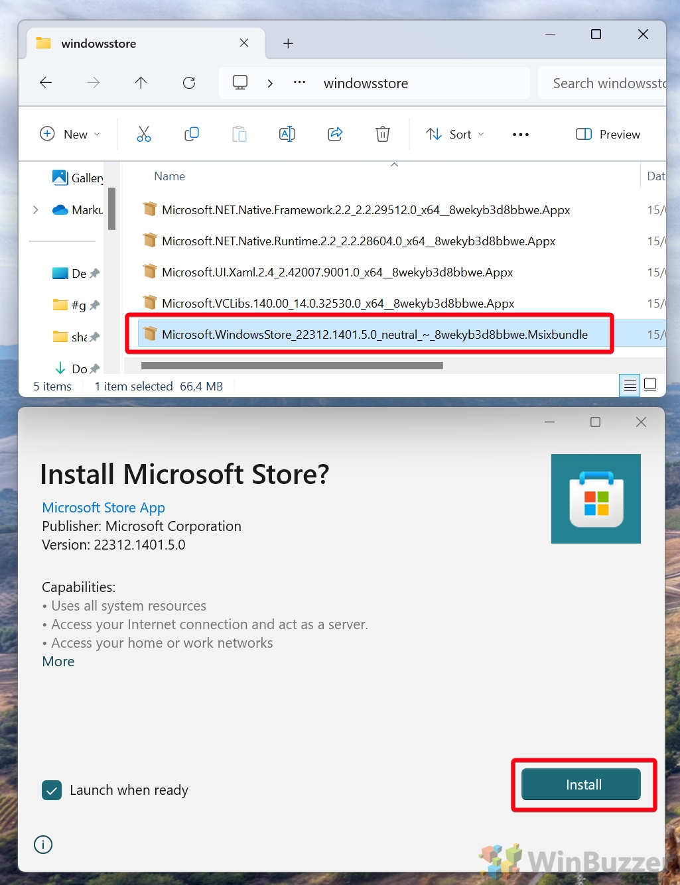Screen dimensions: 680x885
Task: Click the Install button
Action: (581, 785)
